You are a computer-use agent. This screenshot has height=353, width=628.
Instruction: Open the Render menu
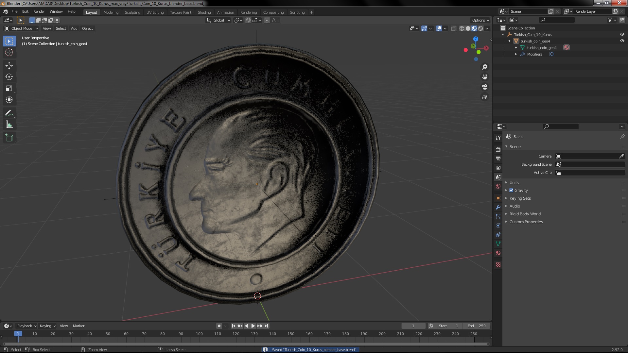tap(39, 11)
